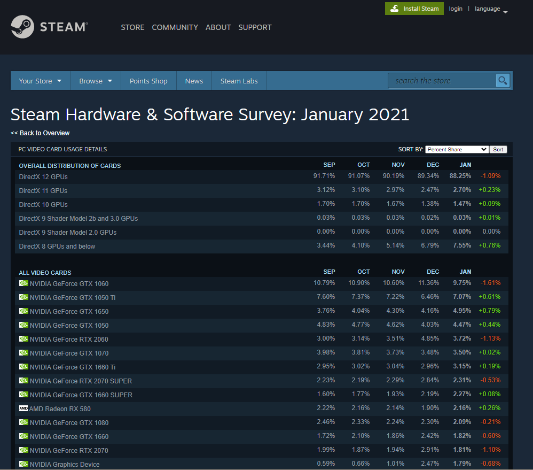Click the 10.79% September GTX 1060 value
The image size is (533, 470).
(x=324, y=283)
